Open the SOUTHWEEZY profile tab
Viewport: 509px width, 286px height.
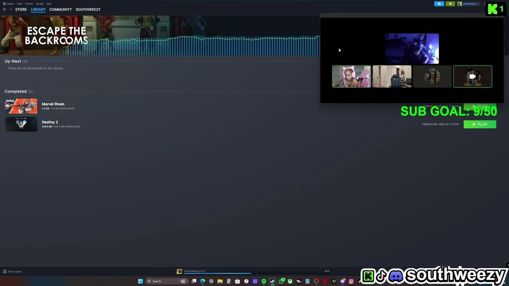[88, 9]
